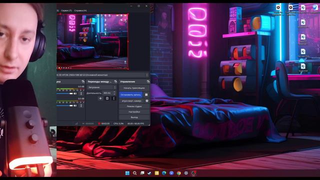This screenshot has width=320, height=180.
Task: Open the yellow Sticky Notes app on the taskbar
Action: click(156, 173)
